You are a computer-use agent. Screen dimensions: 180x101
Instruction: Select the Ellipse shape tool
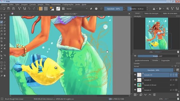[x=4, y=25]
